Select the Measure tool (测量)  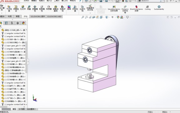29,8
